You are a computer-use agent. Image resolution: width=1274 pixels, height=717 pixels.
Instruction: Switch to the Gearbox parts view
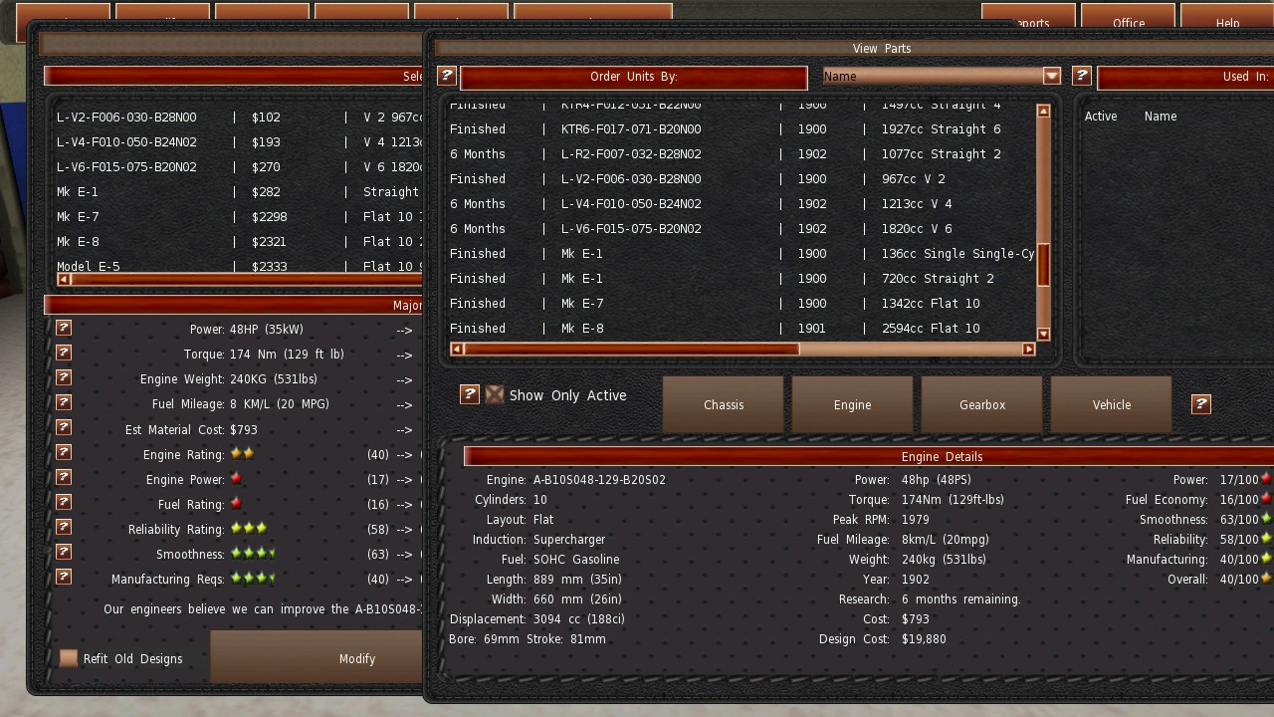click(x=981, y=404)
